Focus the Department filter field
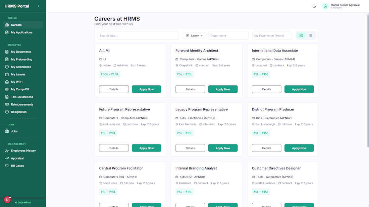This screenshot has width=369, height=207. click(228, 35)
